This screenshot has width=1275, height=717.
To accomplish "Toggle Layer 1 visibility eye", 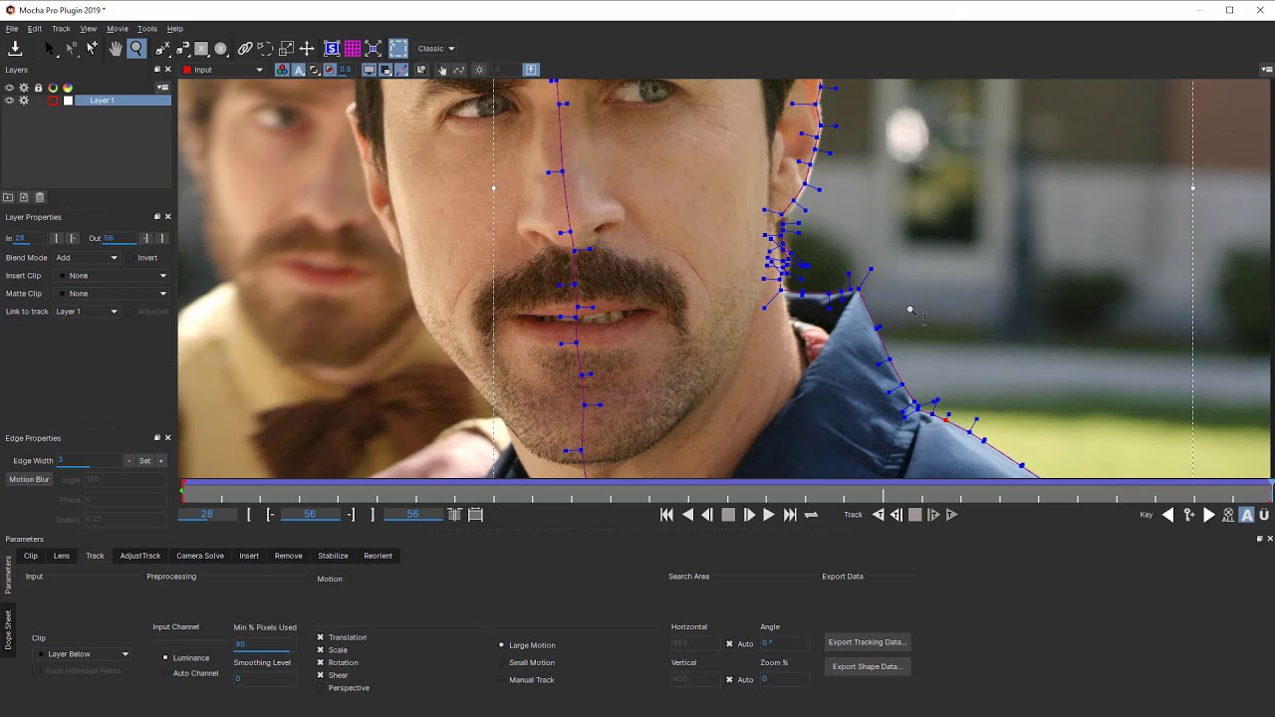I will 9,101.
